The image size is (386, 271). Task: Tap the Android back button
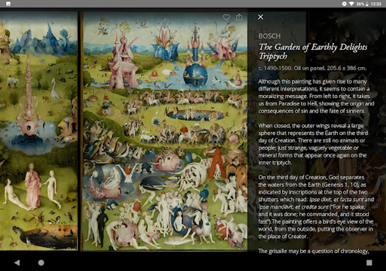click(17, 263)
